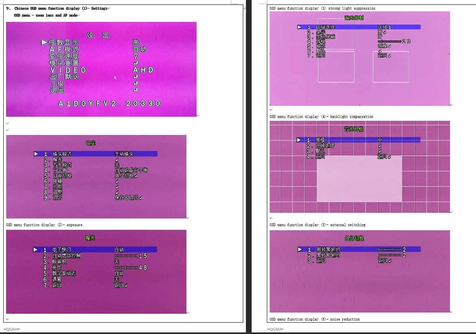Toggle the 关 value of 倍数显示

[136, 42]
